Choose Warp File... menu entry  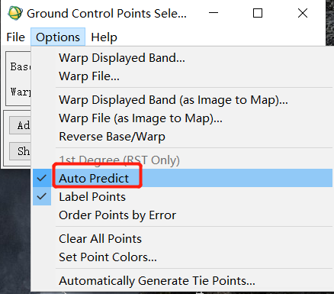point(182,76)
